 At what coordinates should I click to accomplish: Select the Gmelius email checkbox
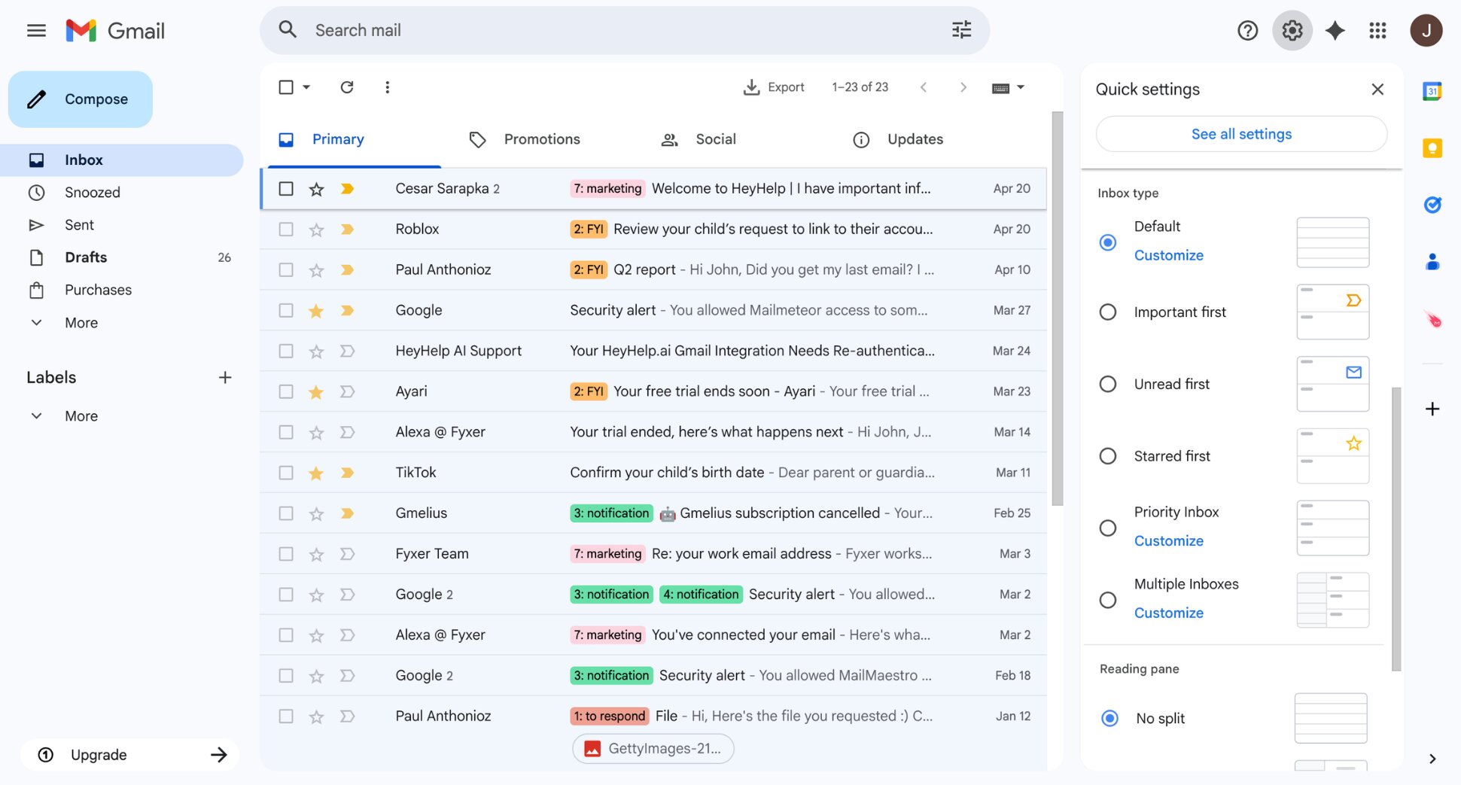(286, 514)
